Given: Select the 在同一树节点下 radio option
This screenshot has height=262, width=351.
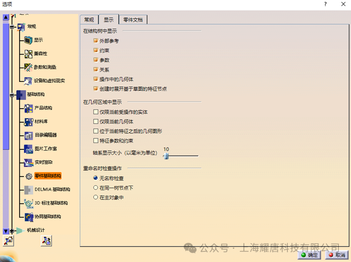Looking at the screenshot, I should click(x=95, y=188).
